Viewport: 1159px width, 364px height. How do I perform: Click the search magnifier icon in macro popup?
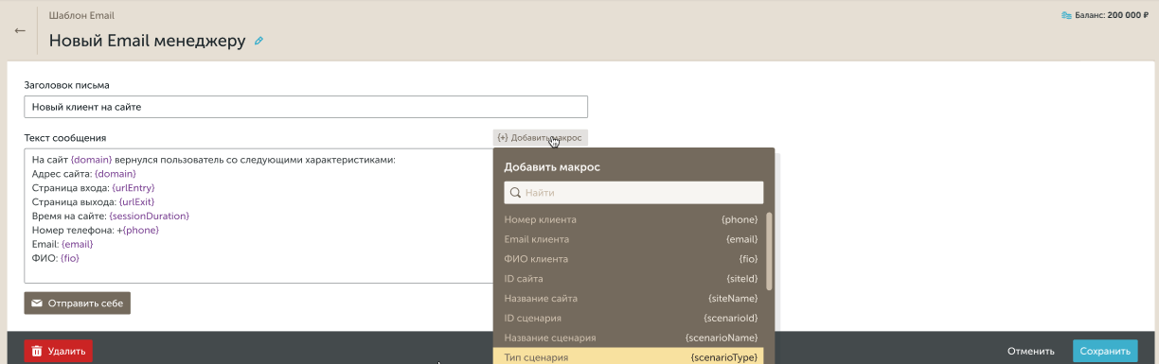coord(516,193)
